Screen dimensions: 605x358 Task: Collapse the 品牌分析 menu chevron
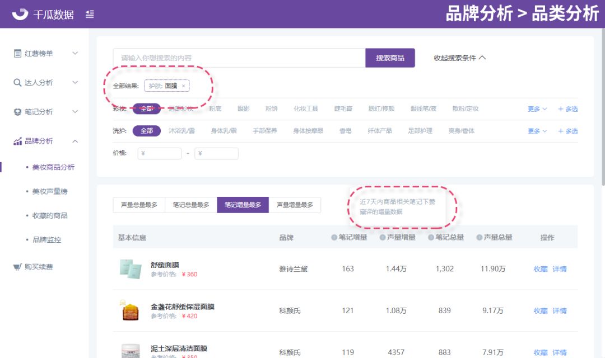point(75,141)
